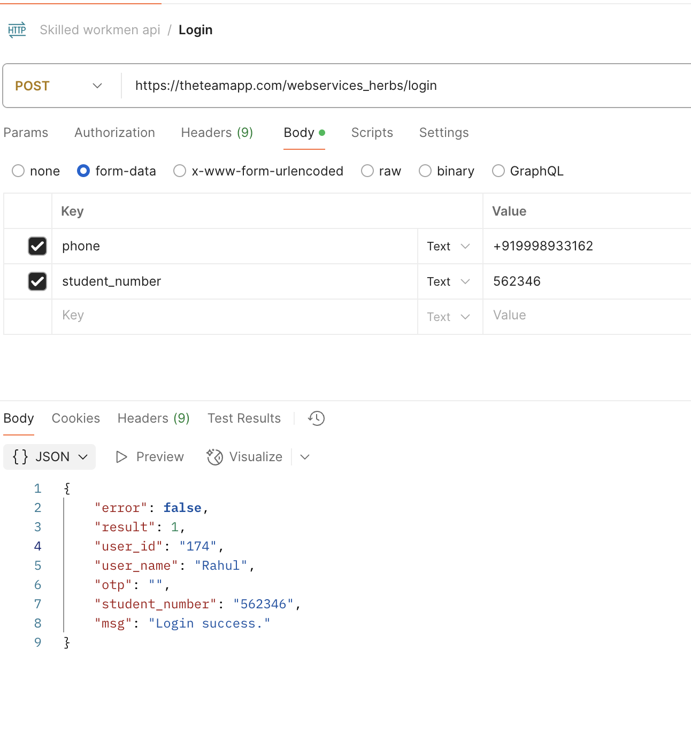Open the POST method dropdown
Image resolution: width=691 pixels, height=749 pixels.
click(59, 86)
